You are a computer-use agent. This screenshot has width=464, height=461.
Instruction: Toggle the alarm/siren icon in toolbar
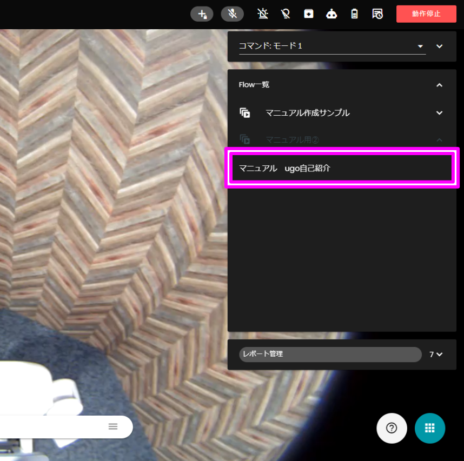263,14
